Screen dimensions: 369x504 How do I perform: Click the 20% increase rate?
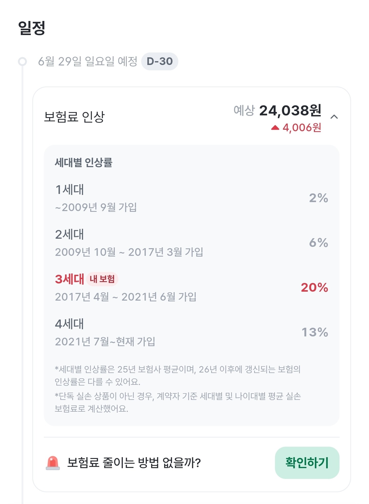coord(314,288)
